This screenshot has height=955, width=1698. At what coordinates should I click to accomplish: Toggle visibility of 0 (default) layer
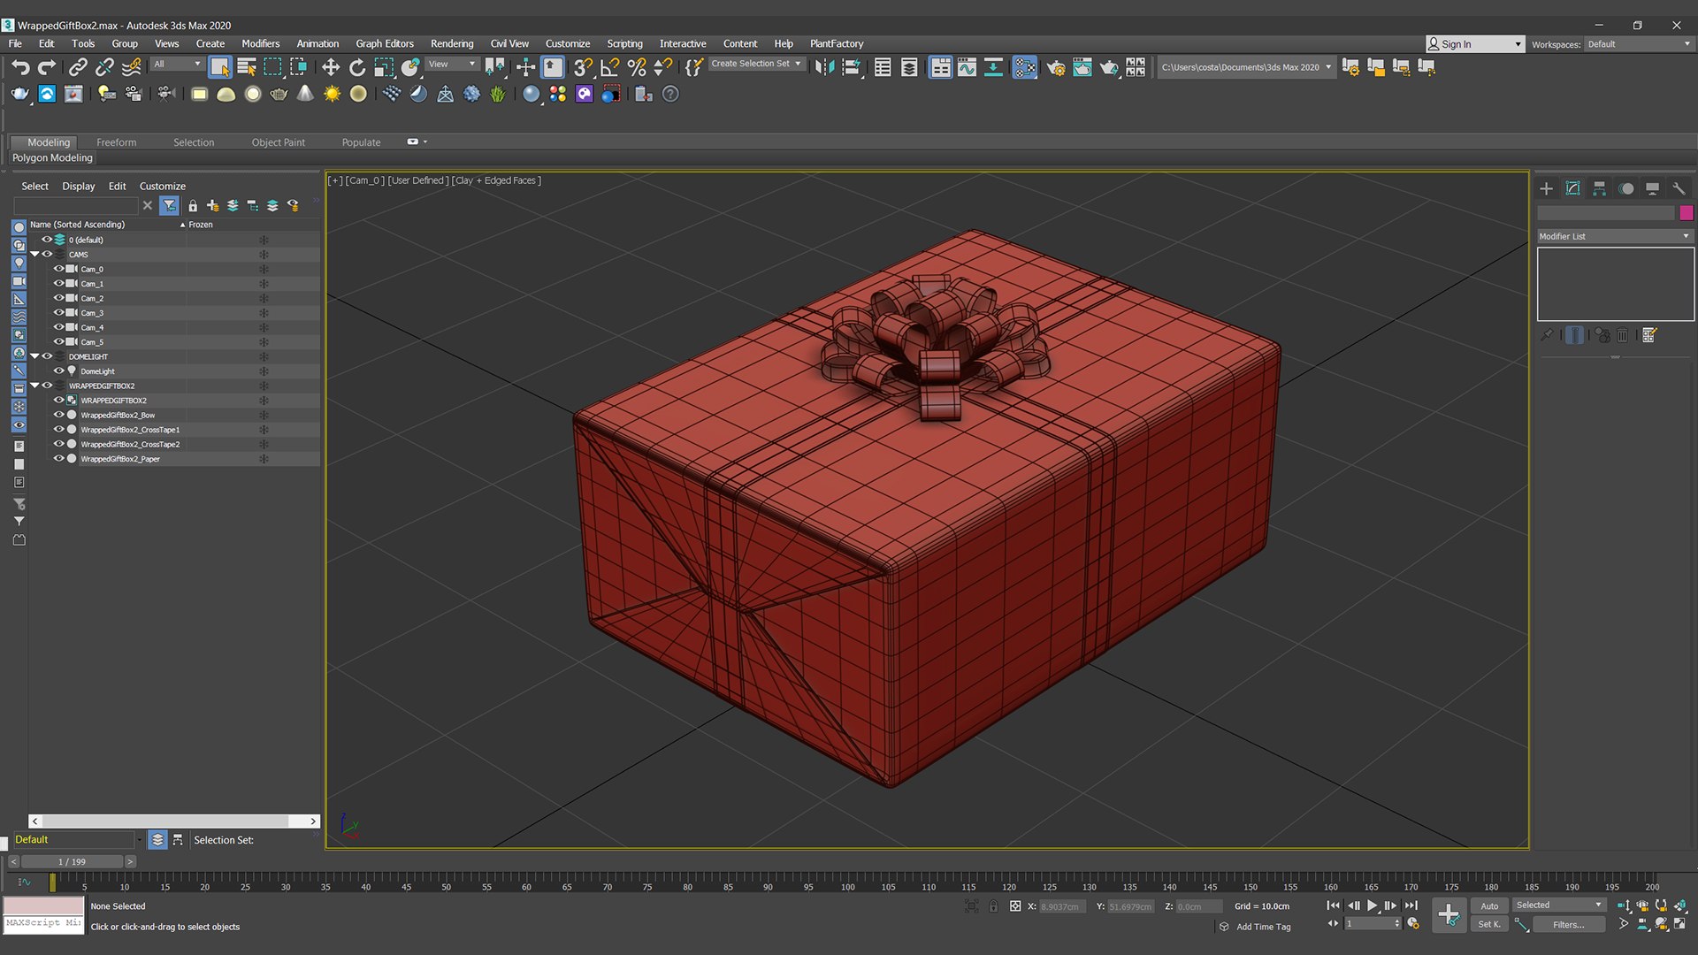click(x=47, y=240)
